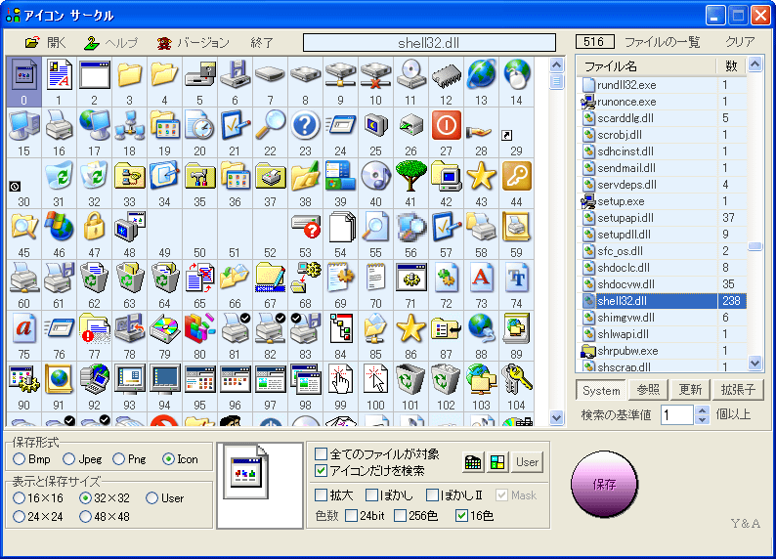Pick the Windows flag icon numbered 46

(59, 234)
